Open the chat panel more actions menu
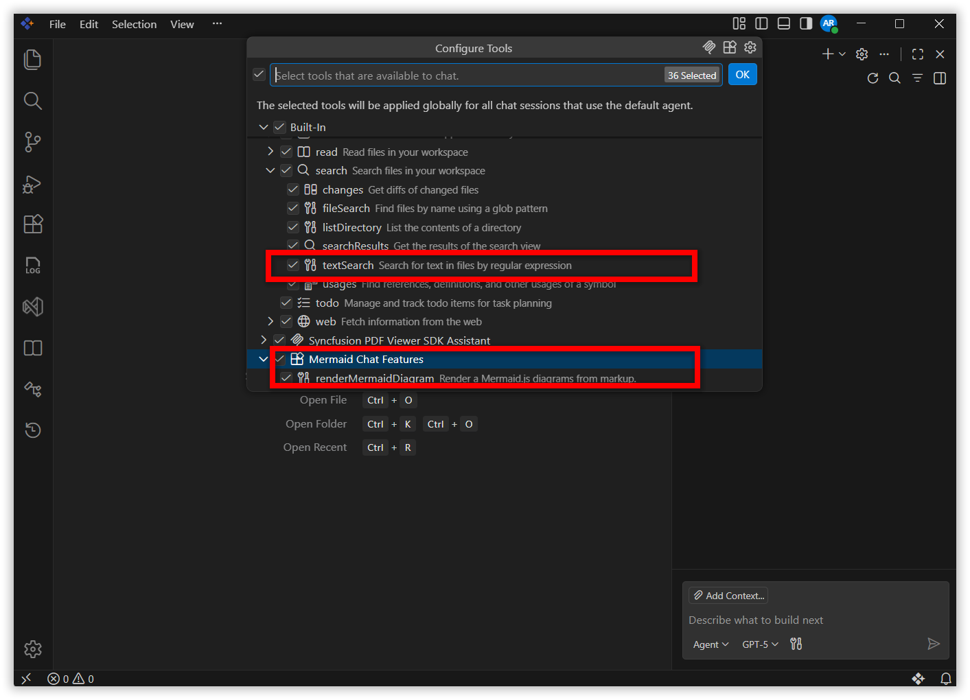 (884, 54)
